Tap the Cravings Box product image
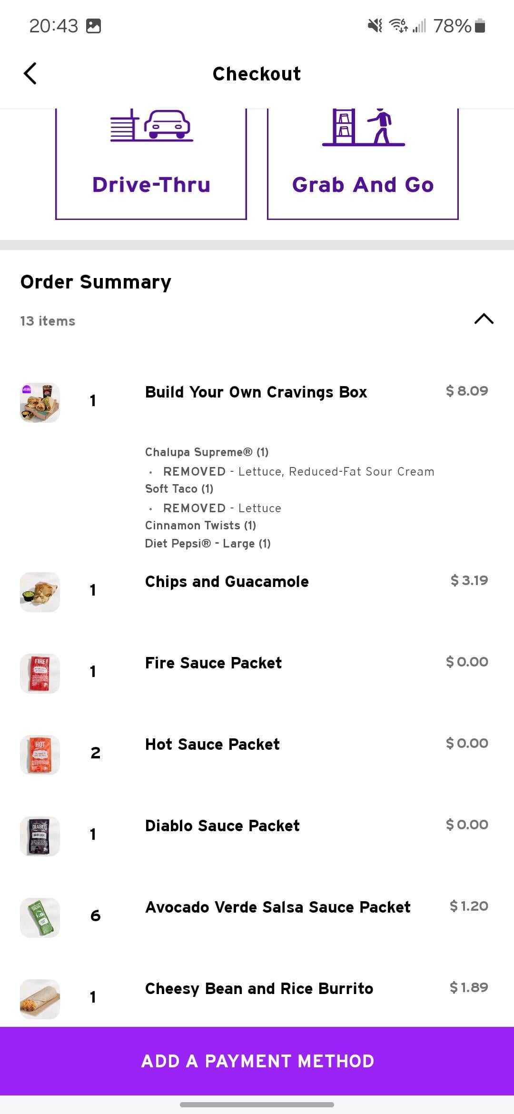 click(x=40, y=403)
